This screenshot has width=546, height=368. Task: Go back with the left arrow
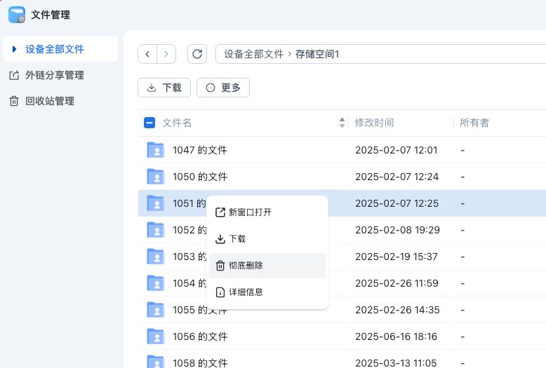tap(147, 54)
